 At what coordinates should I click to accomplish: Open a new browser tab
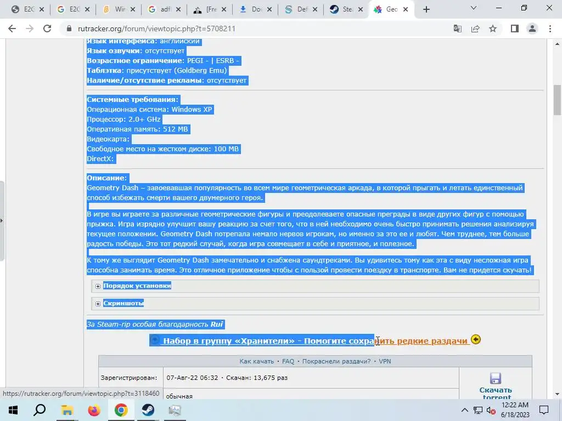tap(426, 9)
